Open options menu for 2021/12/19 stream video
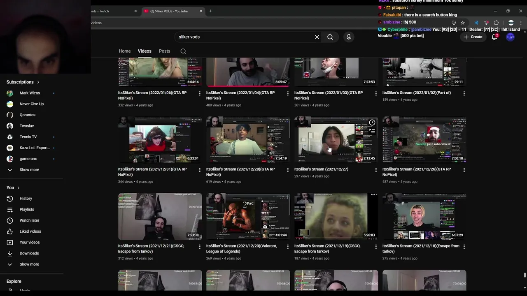 point(376,247)
